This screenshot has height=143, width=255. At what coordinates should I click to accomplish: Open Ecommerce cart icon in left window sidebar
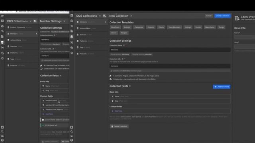[2, 48]
